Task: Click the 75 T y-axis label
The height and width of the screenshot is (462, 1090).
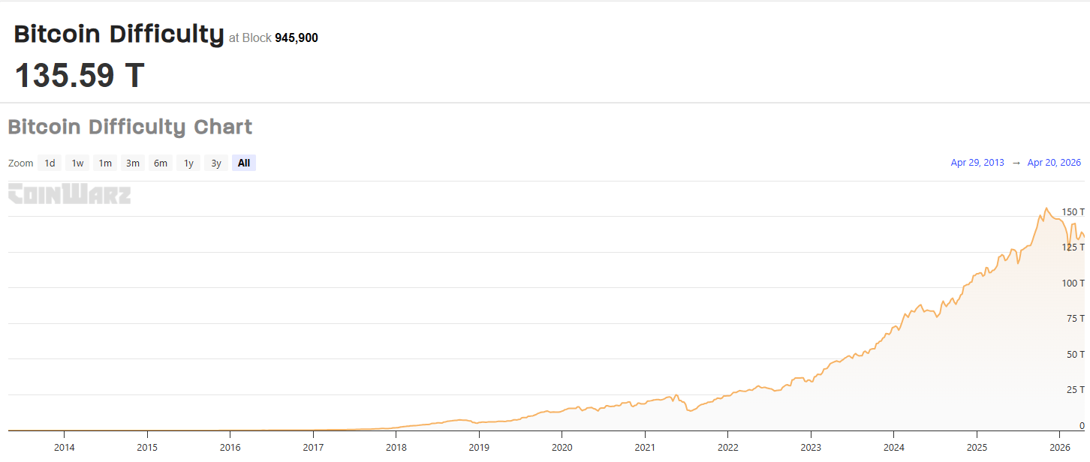Action: coord(1075,319)
